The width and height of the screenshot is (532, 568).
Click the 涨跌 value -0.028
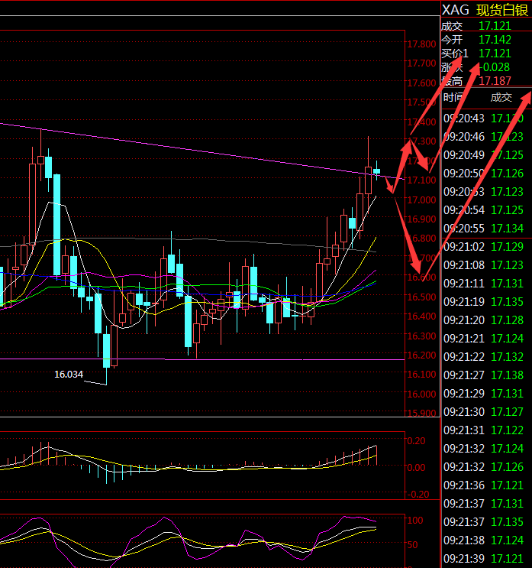pyautogui.click(x=494, y=67)
